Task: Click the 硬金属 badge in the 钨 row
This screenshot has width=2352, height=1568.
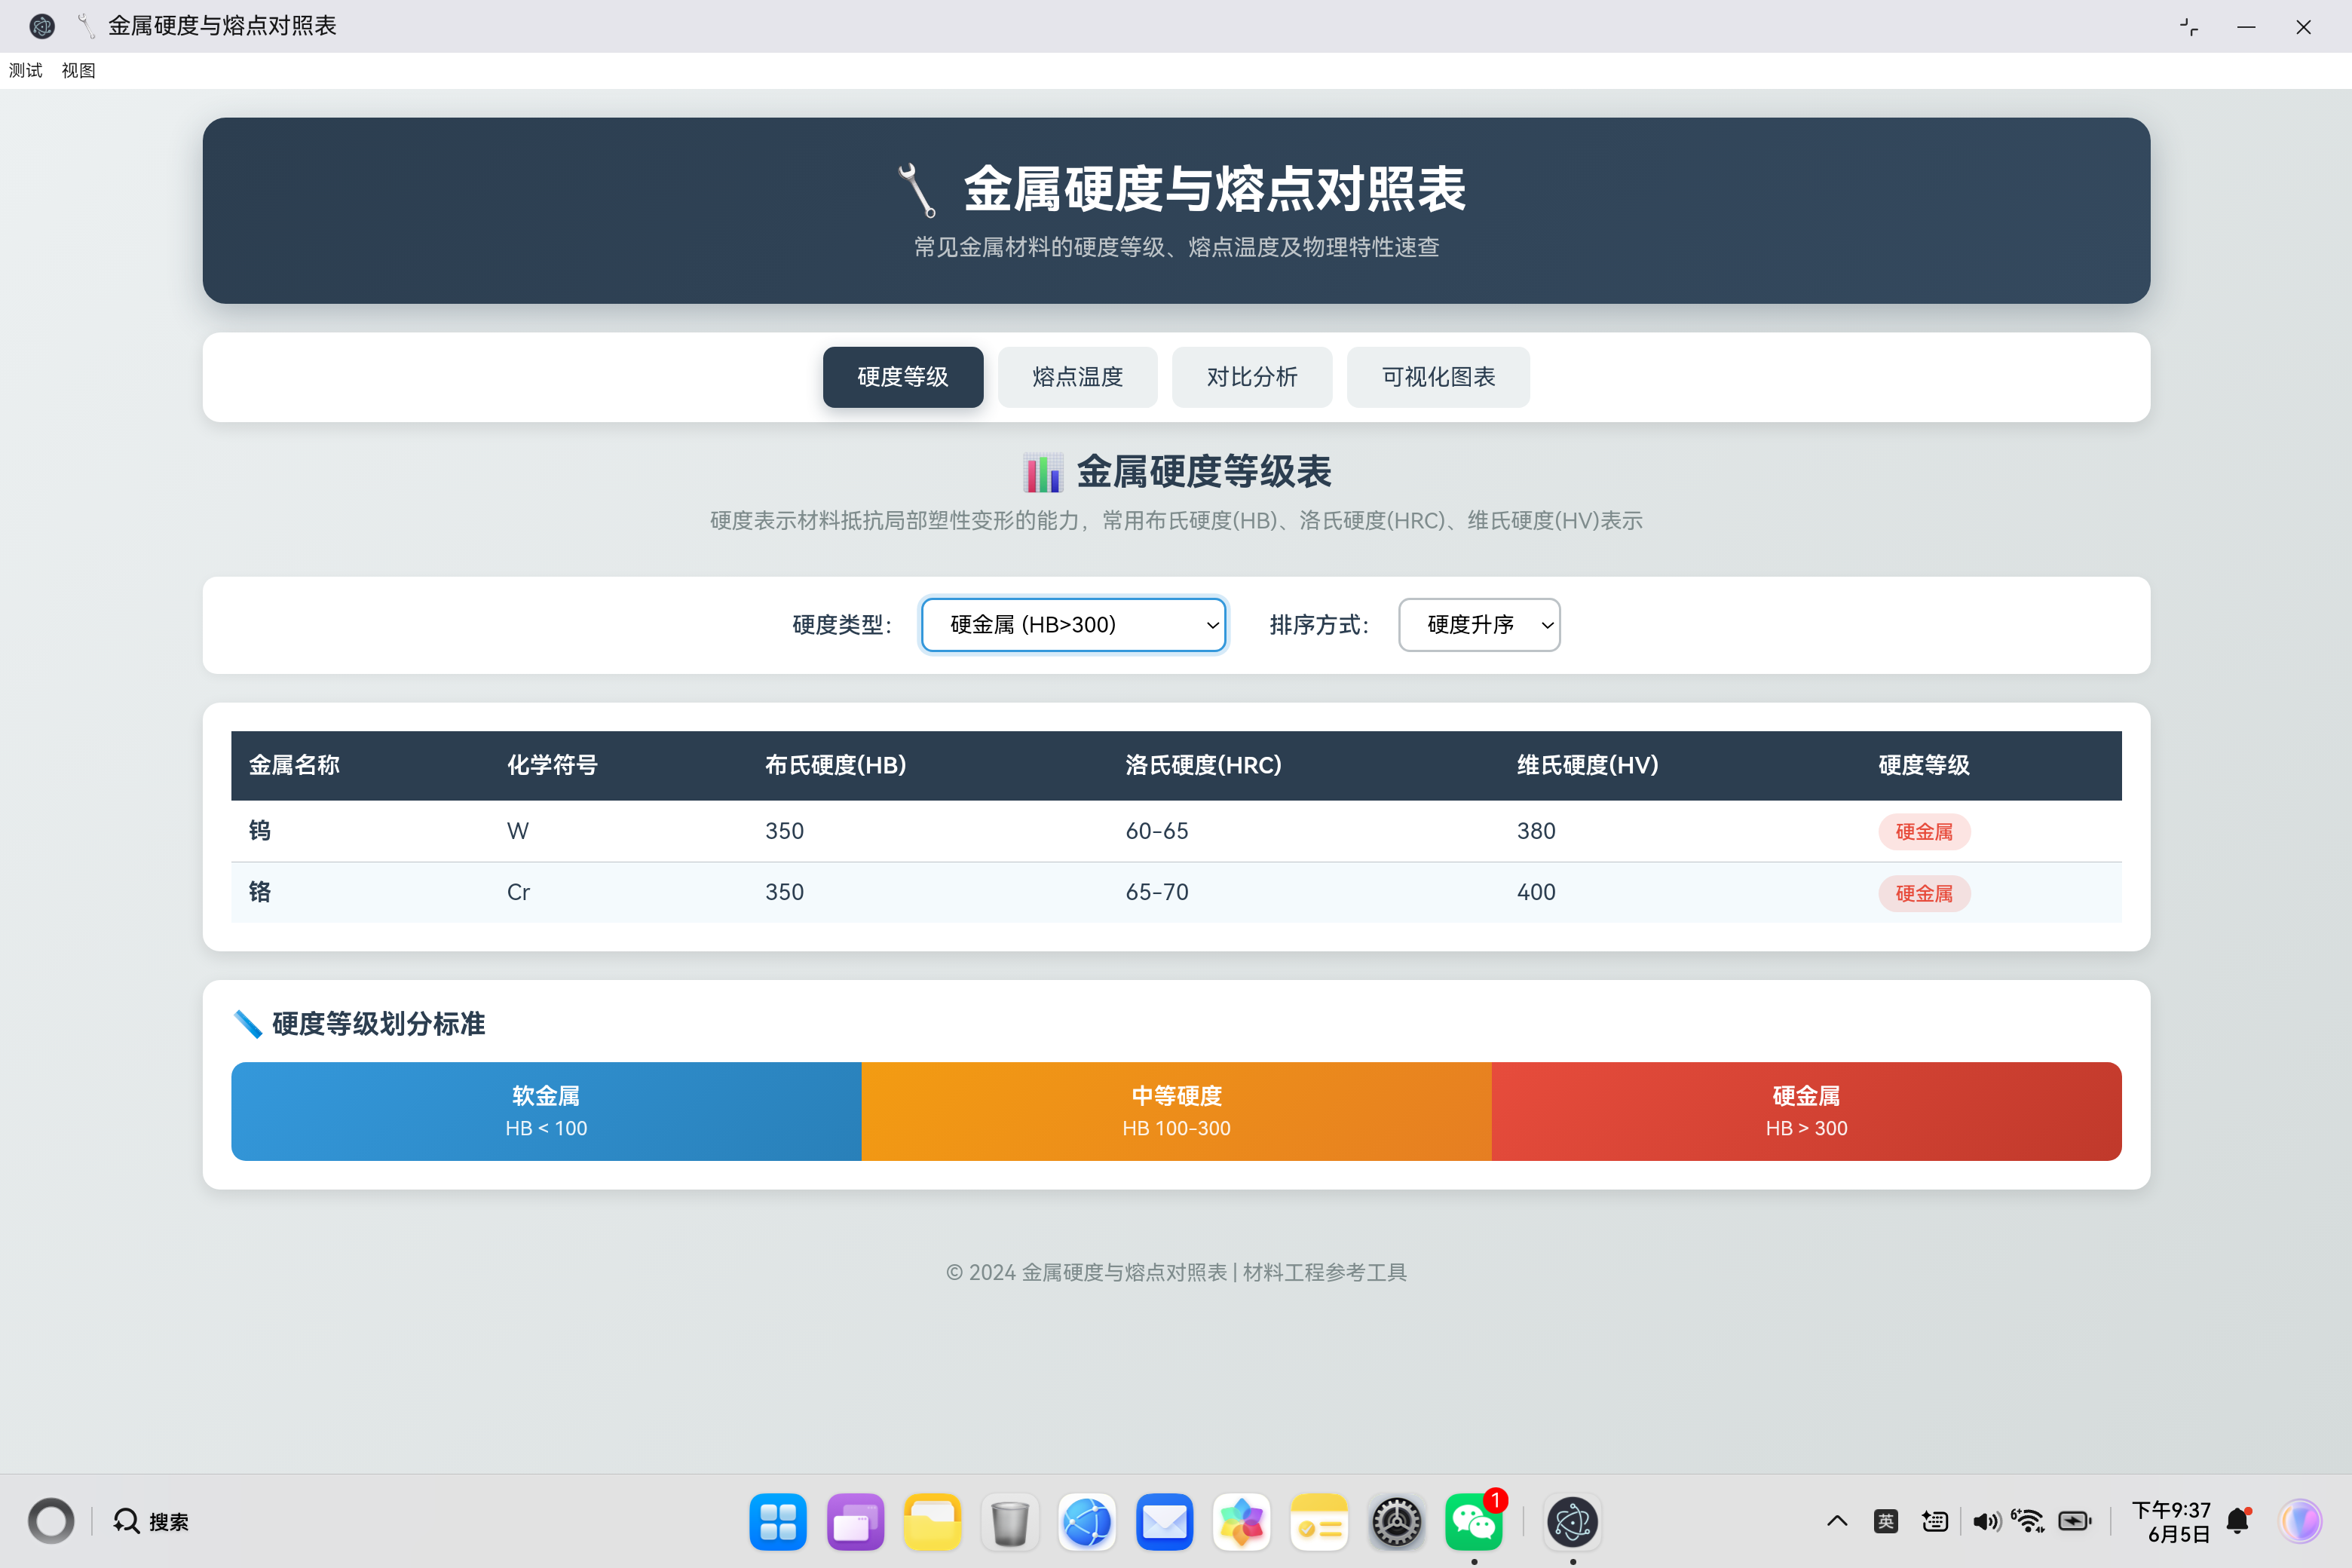Action: tap(1924, 832)
